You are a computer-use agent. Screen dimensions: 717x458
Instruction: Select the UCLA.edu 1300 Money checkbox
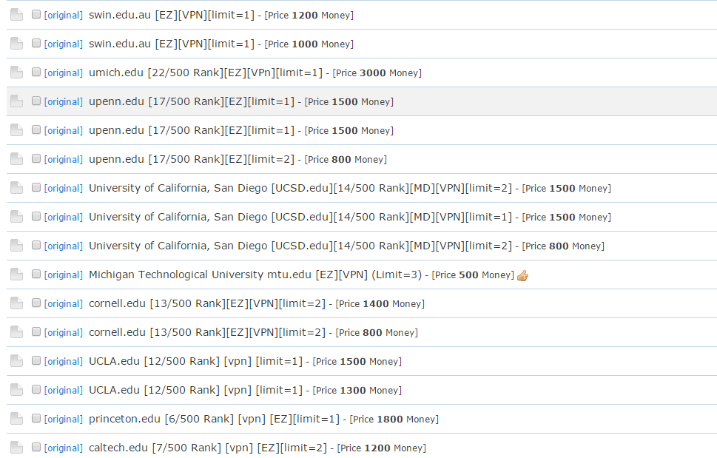36,388
